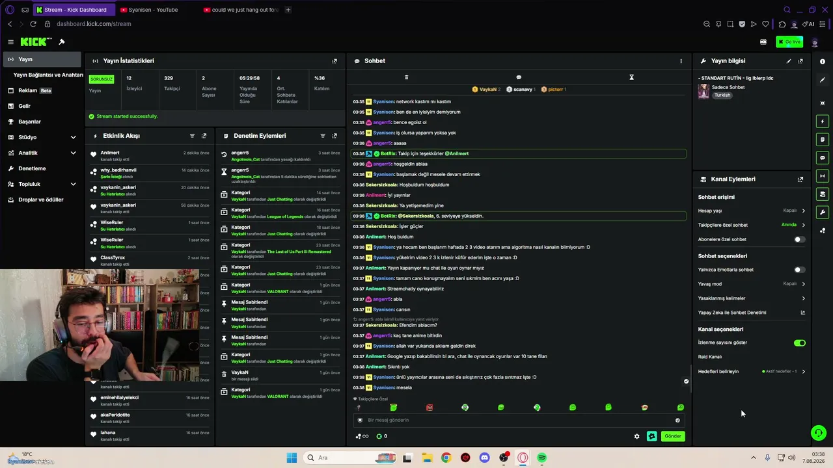Send the message with Gönder
The image size is (833, 468).
tap(673, 437)
